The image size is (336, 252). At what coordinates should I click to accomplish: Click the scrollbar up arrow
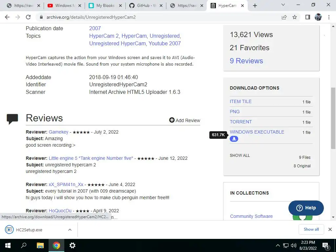pos(333,26)
